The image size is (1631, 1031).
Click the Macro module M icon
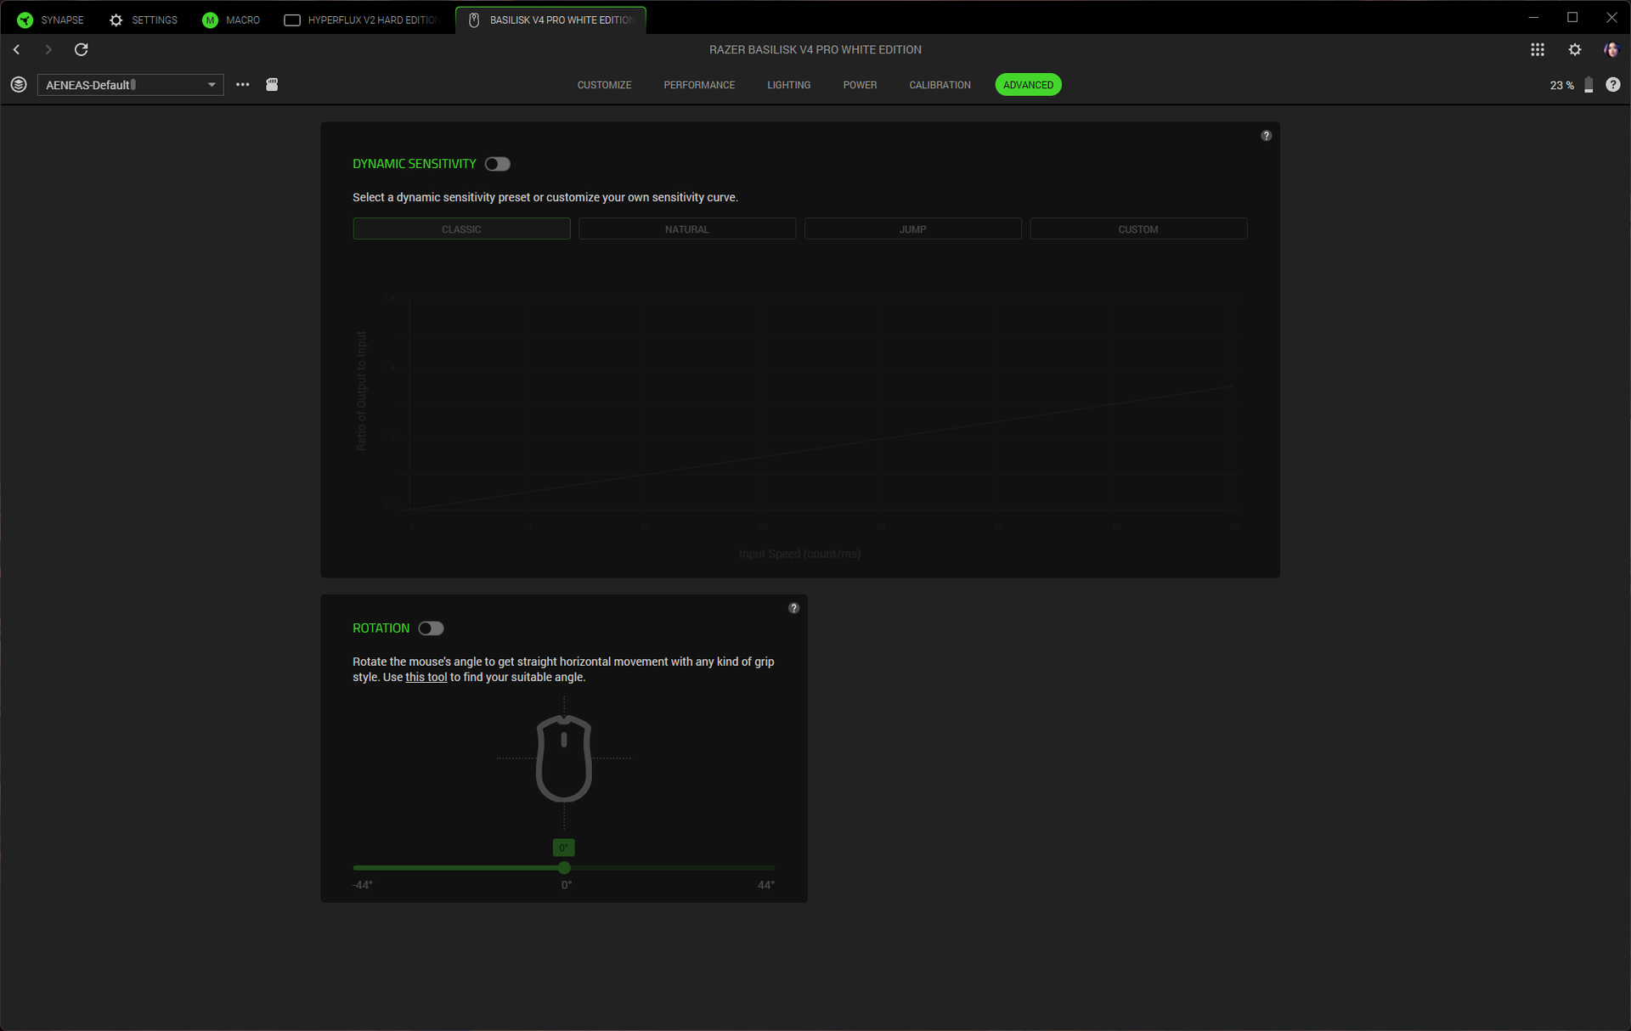(210, 20)
